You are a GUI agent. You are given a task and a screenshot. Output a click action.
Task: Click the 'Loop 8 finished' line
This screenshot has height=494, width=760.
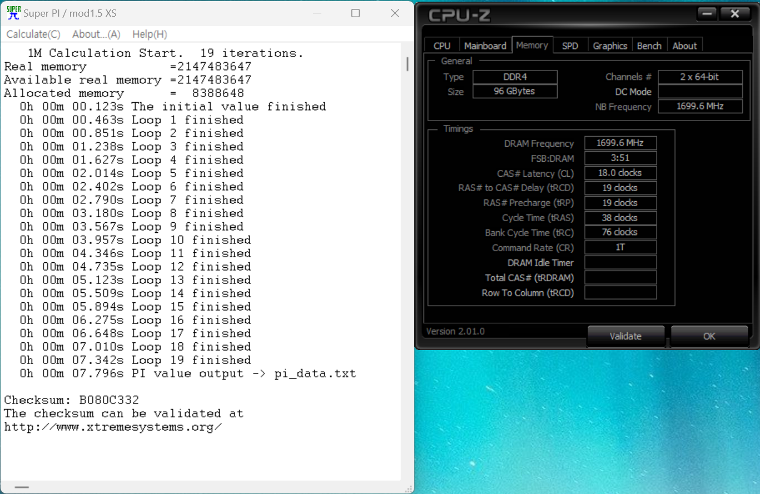pos(132,213)
